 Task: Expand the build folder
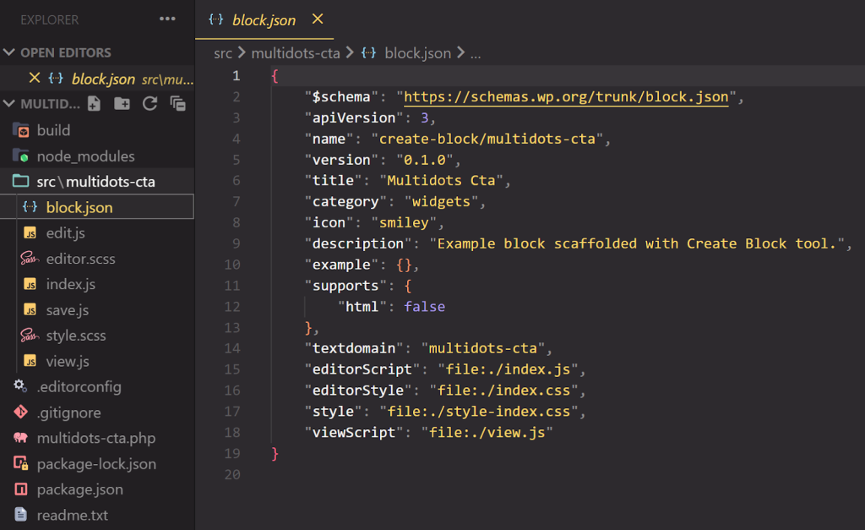click(53, 130)
